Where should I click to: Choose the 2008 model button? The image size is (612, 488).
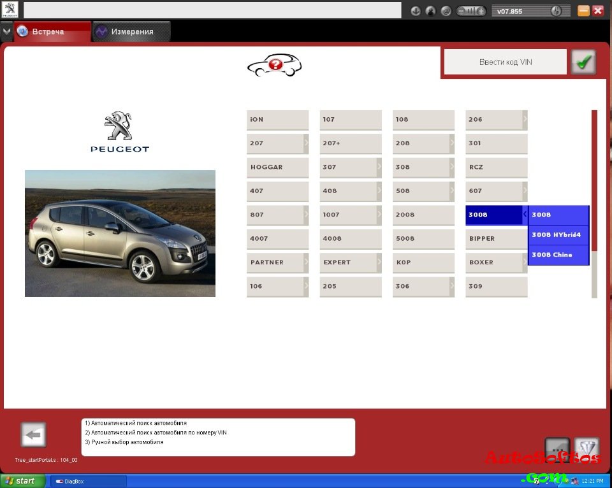click(x=423, y=215)
